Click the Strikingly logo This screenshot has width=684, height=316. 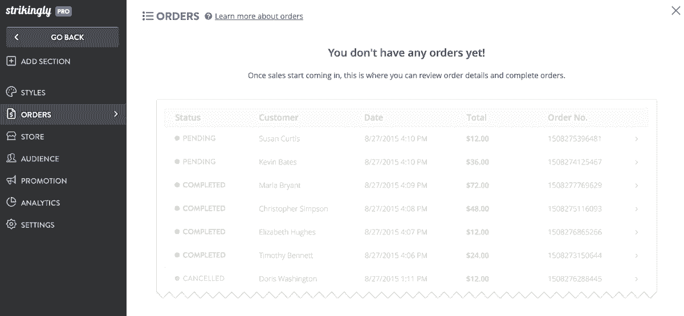28,11
